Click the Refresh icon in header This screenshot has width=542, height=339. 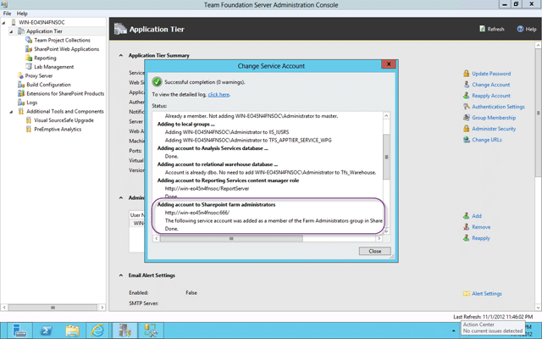coord(482,29)
